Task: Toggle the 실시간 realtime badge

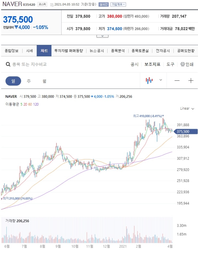Action: [x=103, y=4]
